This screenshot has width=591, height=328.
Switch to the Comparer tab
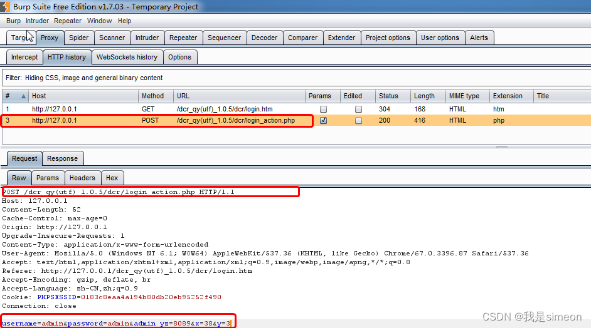[x=302, y=38]
